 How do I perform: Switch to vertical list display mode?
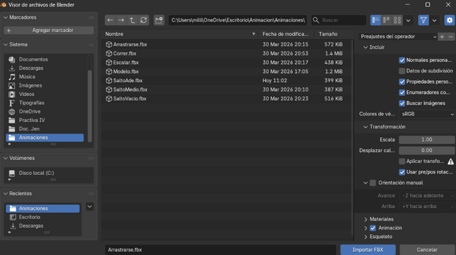click(376, 20)
